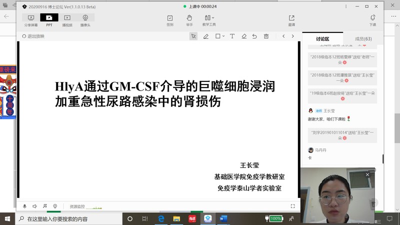Enter fullscreen with bottom-right expand icon
The height and width of the screenshot is (225, 400).
pyautogui.click(x=293, y=206)
